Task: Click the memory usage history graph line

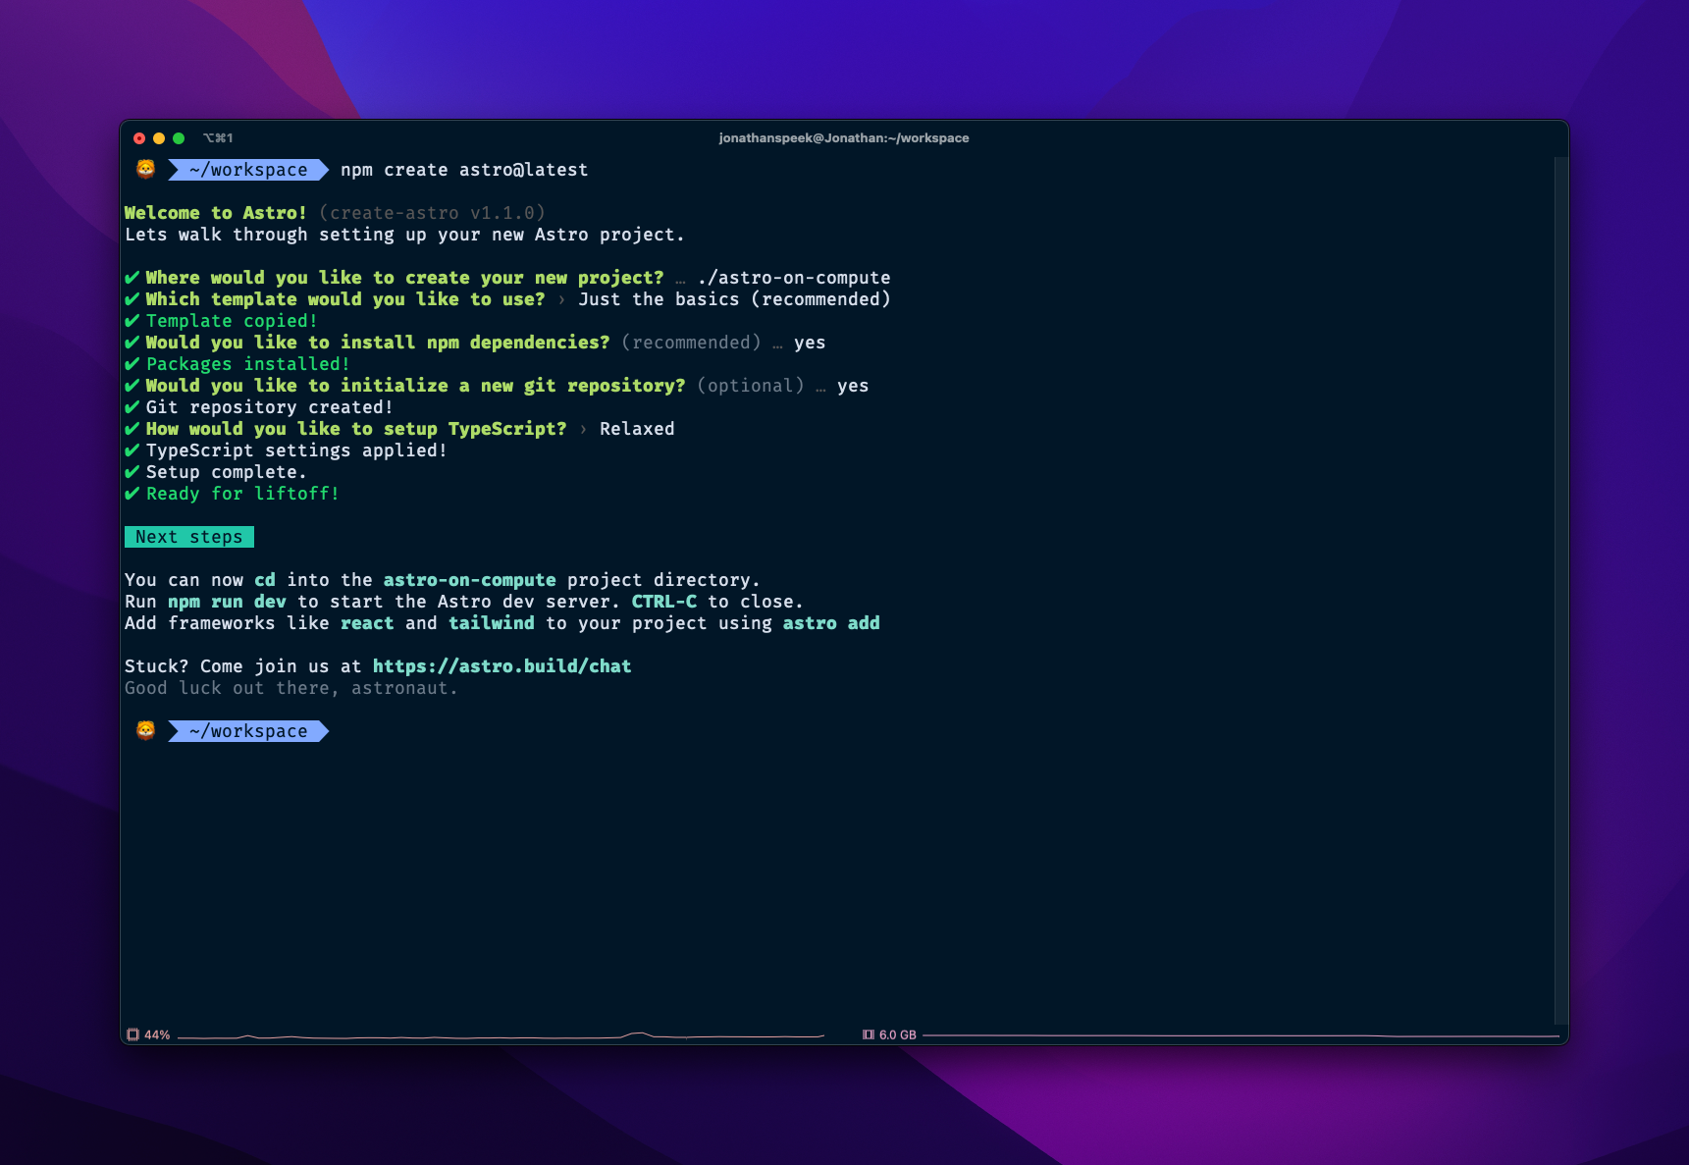Action: 1240,1035
